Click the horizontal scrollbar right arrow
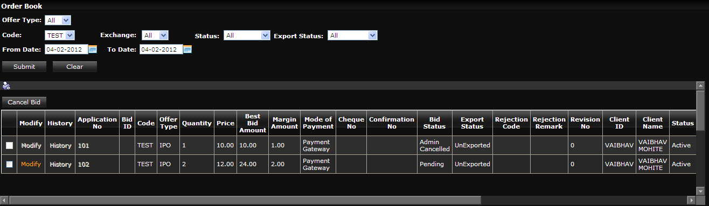Viewport: 709px width, 206px height. pyautogui.click(x=691, y=200)
